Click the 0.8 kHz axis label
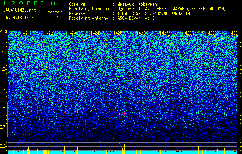Screen dimensions: 242x154 [x=3, y=108]
